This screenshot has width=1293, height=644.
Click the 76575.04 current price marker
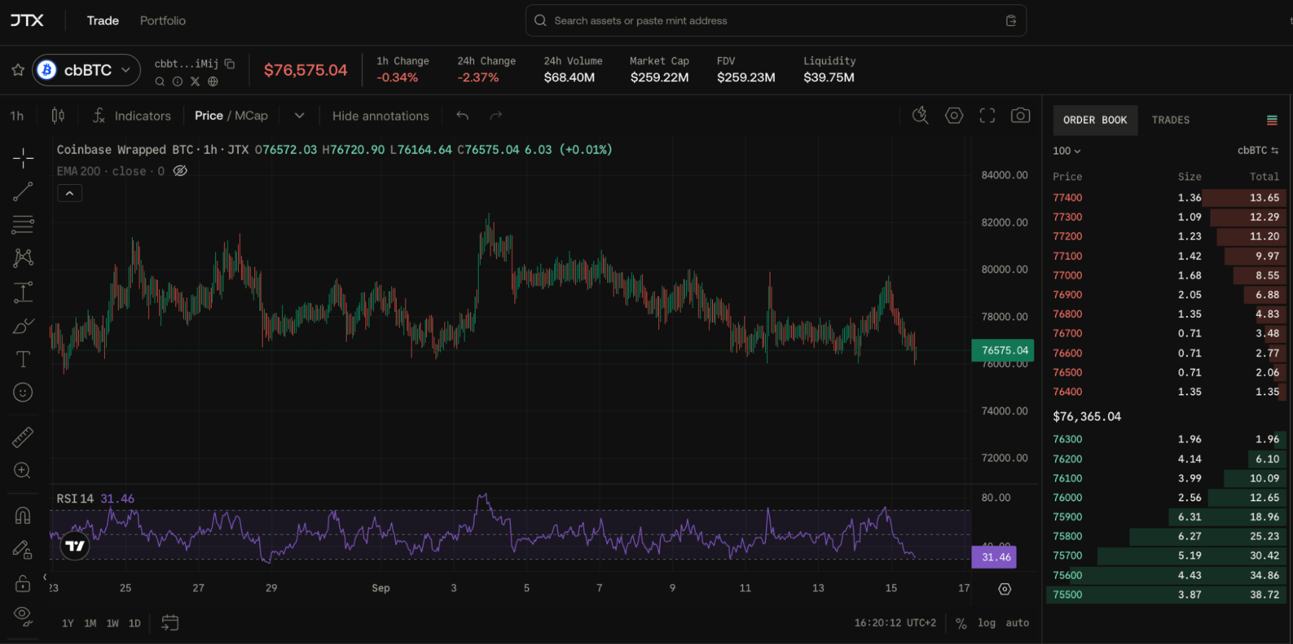point(1003,350)
